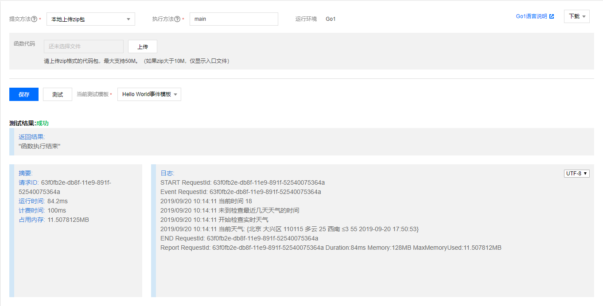
Task: Click the Report RequestId Duration log line
Action: coord(331,248)
